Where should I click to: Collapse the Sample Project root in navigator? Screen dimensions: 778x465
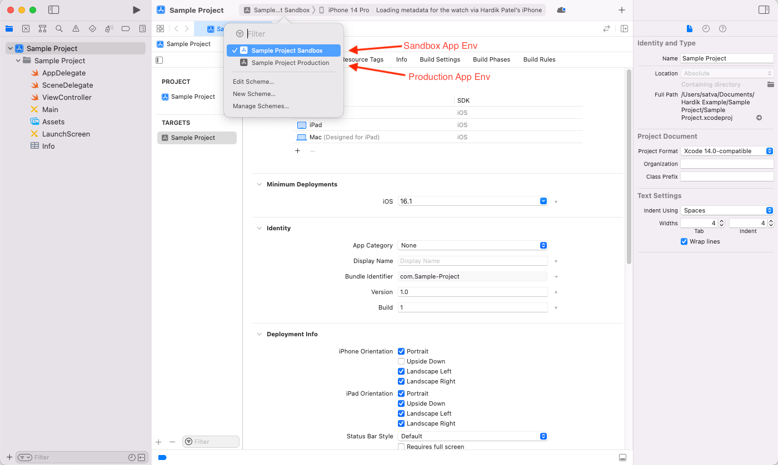pos(10,48)
